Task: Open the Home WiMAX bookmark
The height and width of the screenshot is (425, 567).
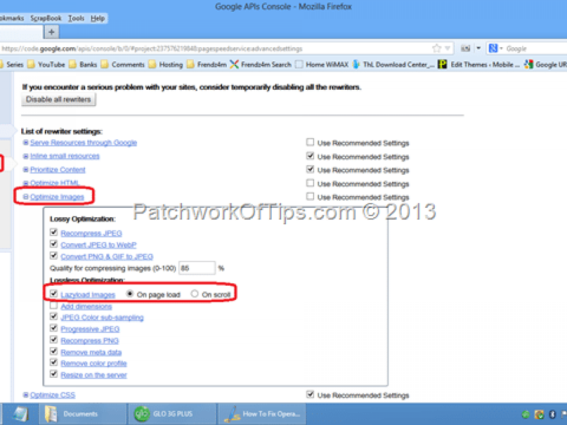Action: [321, 65]
